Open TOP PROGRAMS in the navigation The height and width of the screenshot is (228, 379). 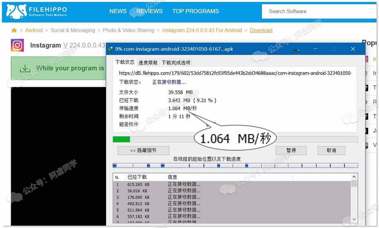(x=196, y=11)
